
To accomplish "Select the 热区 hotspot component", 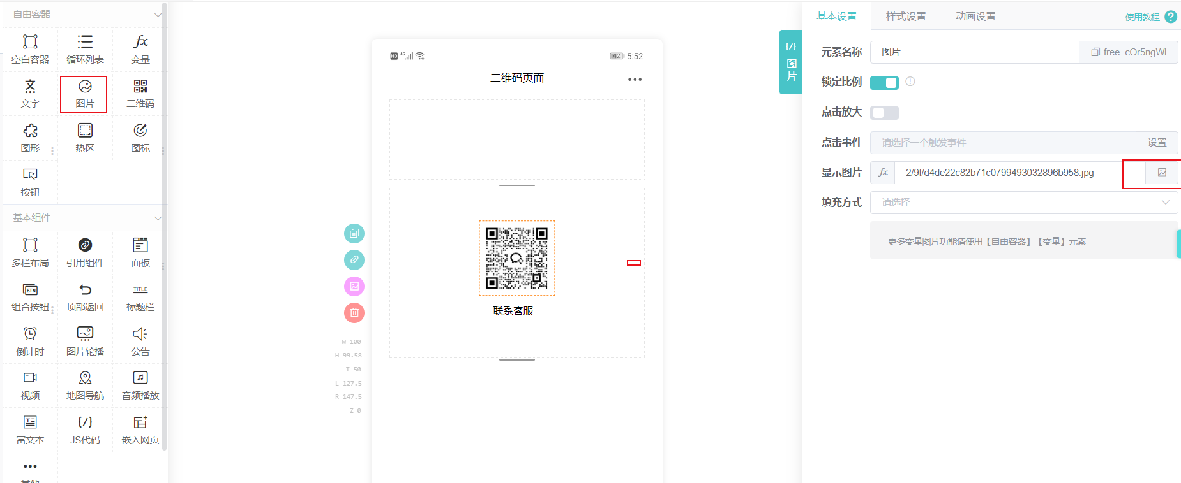I will pyautogui.click(x=85, y=138).
